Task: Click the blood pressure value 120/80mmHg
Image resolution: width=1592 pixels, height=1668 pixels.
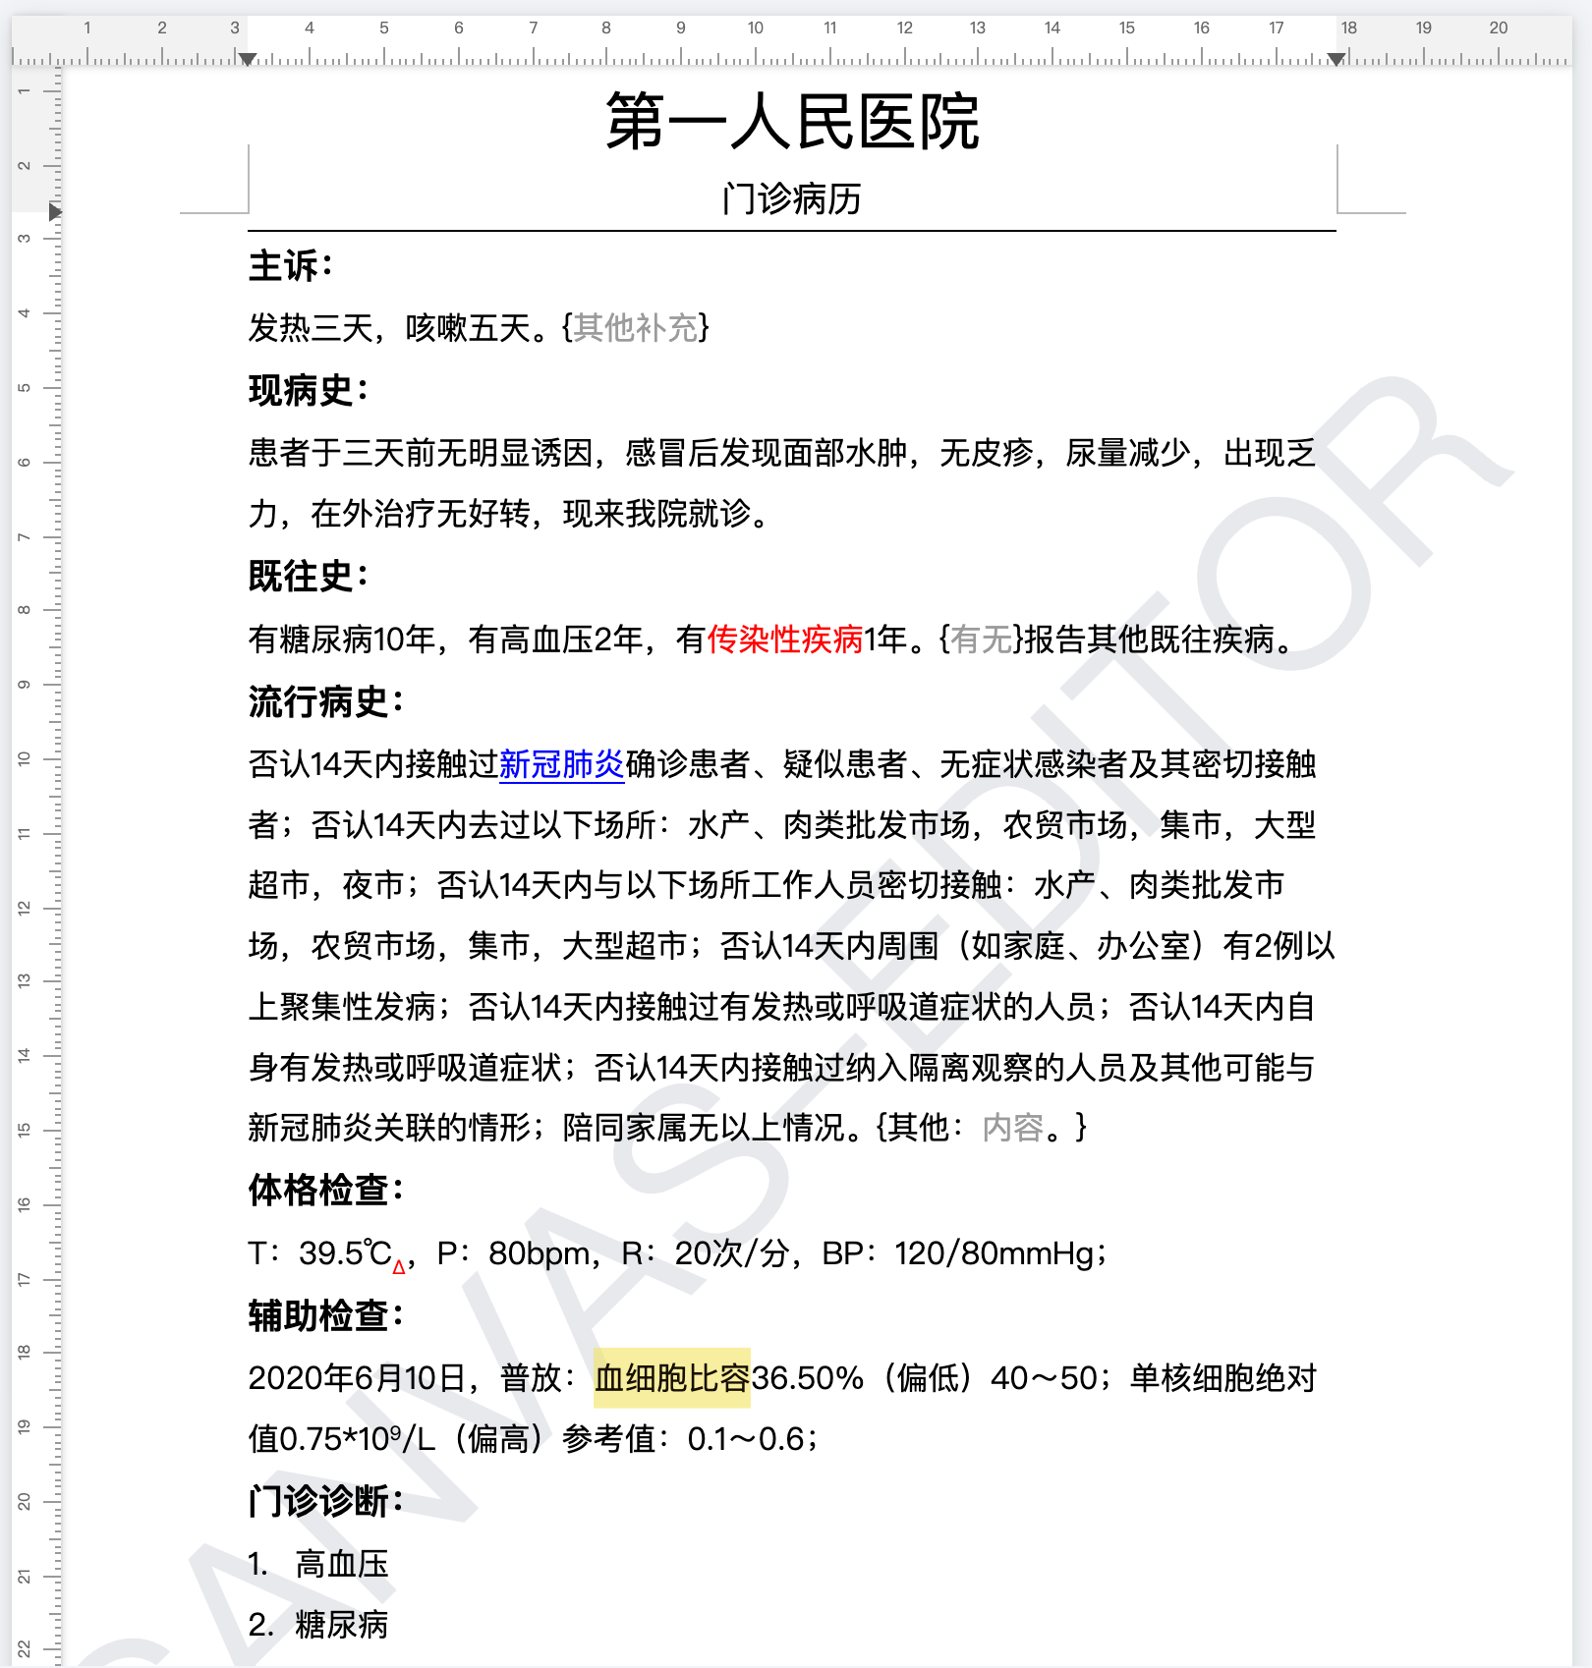Action: tap(995, 1252)
